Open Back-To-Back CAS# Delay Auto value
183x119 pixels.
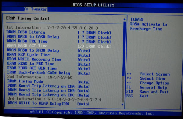click(84, 73)
